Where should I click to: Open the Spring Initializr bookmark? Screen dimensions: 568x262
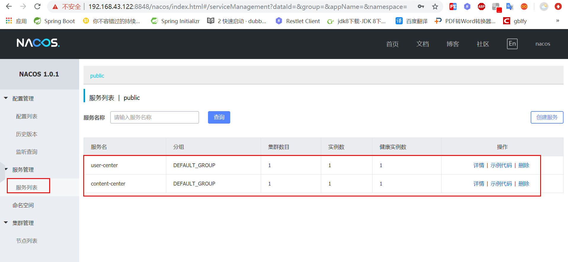175,21
